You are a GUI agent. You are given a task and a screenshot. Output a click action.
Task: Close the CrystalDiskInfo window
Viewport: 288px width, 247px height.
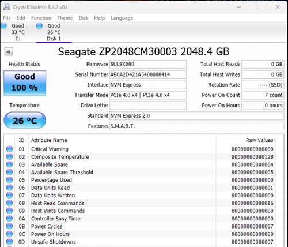coord(278,7)
